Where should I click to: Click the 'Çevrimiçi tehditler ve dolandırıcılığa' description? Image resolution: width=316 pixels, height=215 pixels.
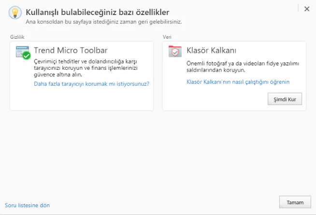coord(86,68)
